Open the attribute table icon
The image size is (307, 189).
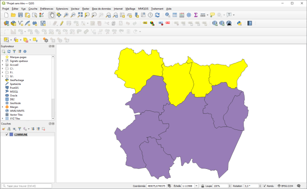pos(174,15)
